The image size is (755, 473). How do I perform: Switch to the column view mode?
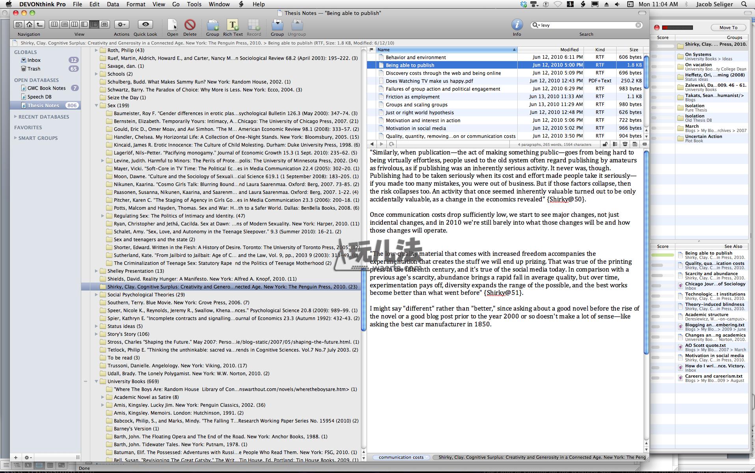click(x=75, y=24)
